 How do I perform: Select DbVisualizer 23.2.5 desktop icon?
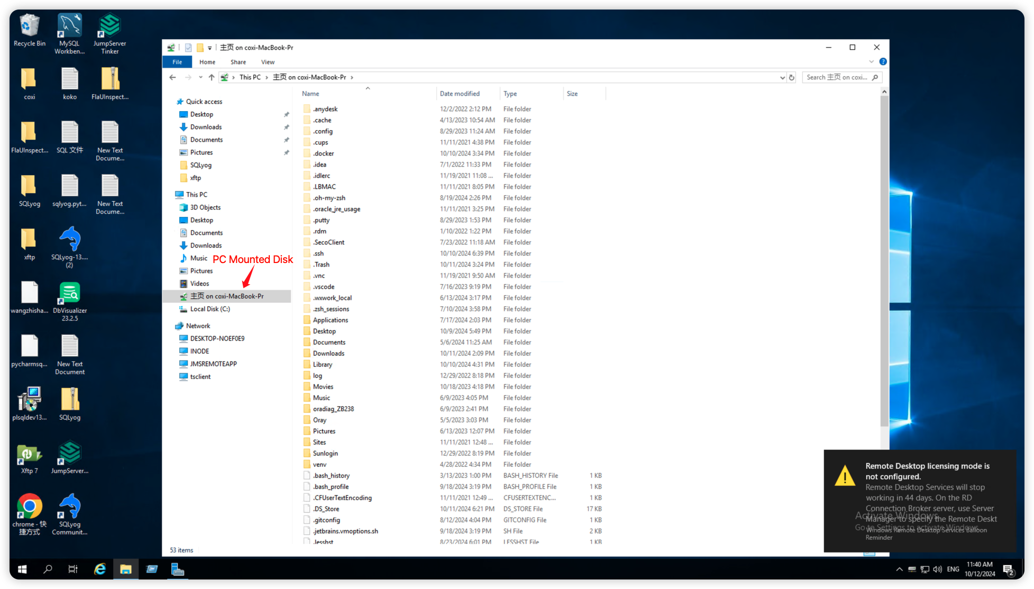coord(70,302)
